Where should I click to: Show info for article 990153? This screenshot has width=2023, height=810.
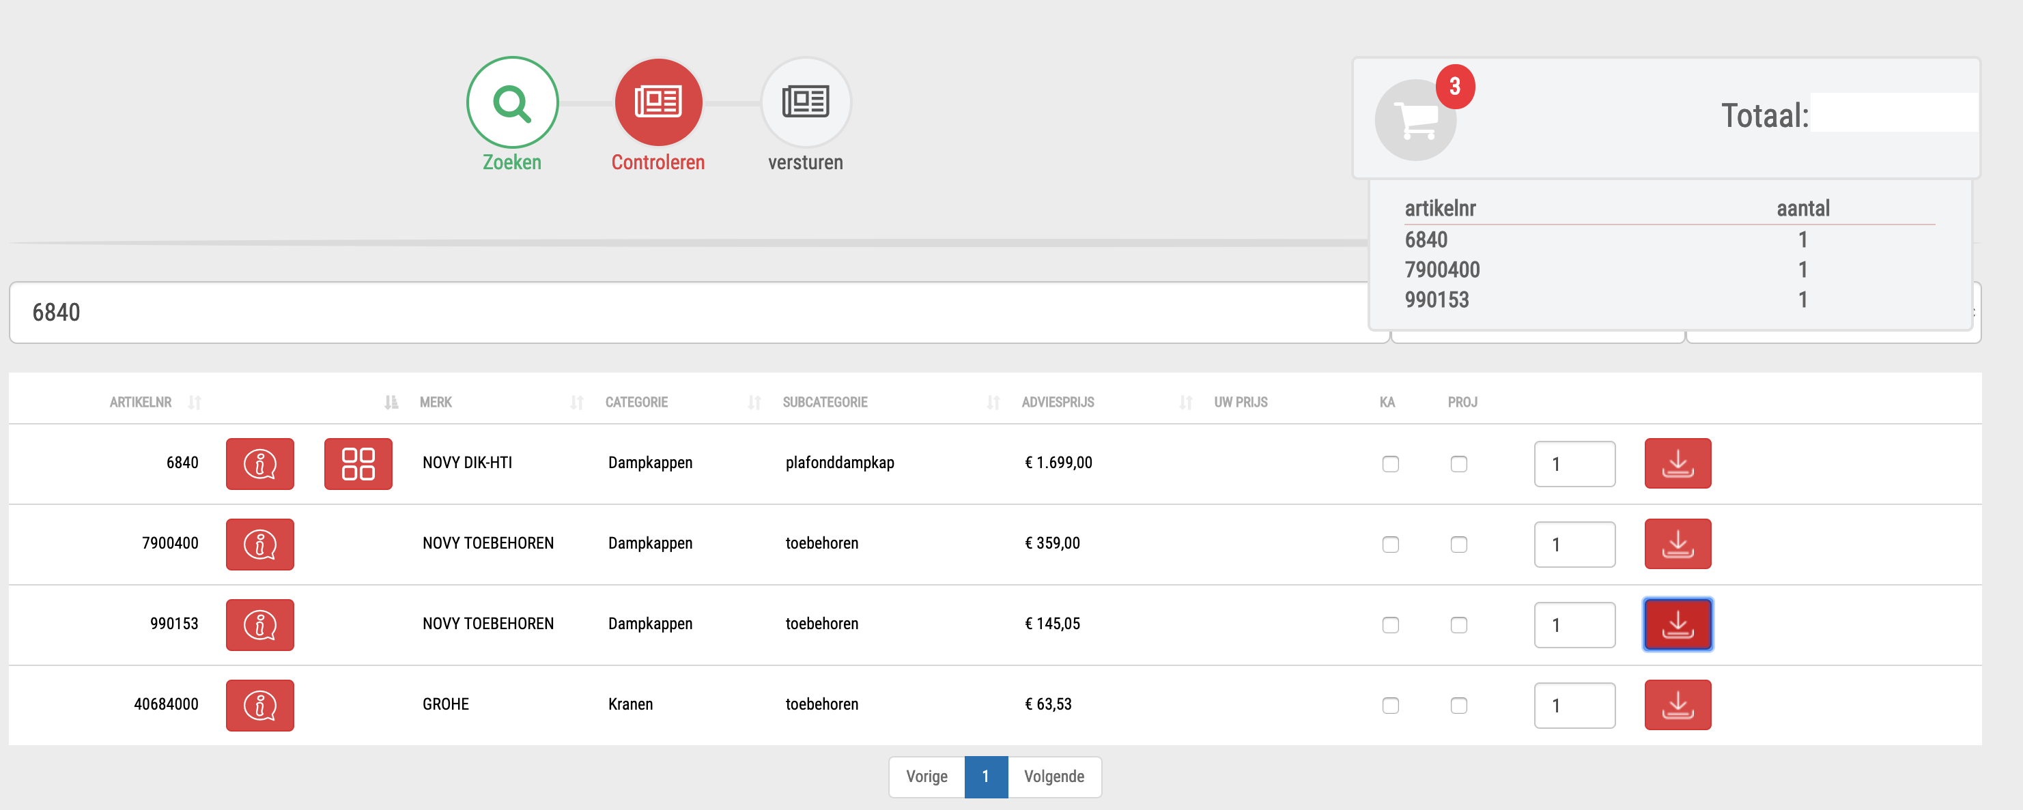click(x=260, y=625)
